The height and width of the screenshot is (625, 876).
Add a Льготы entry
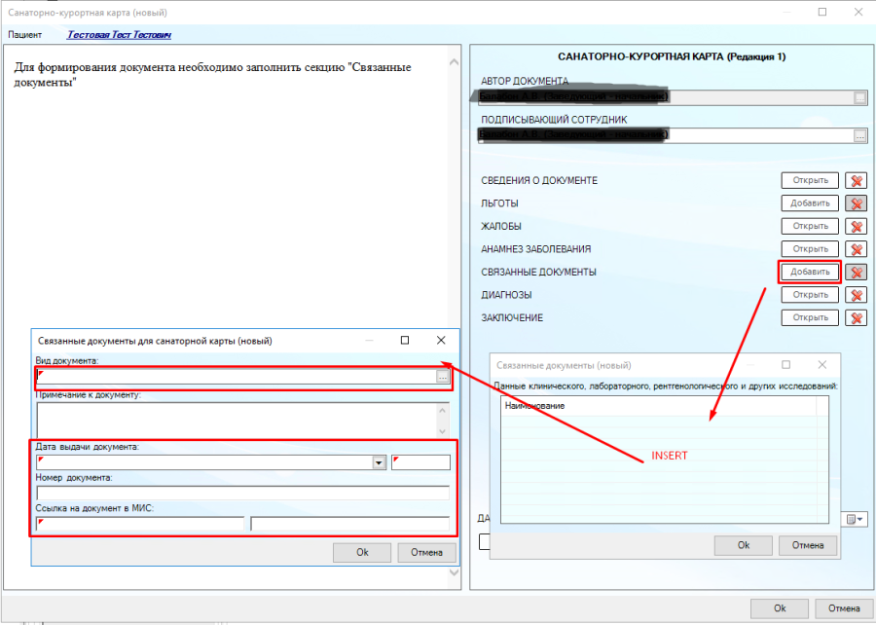810,203
